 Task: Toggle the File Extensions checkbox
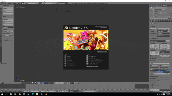click(x=161, y=66)
